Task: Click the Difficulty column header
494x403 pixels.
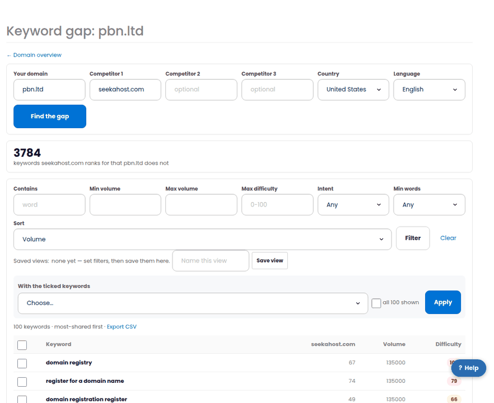Action: [x=448, y=344]
